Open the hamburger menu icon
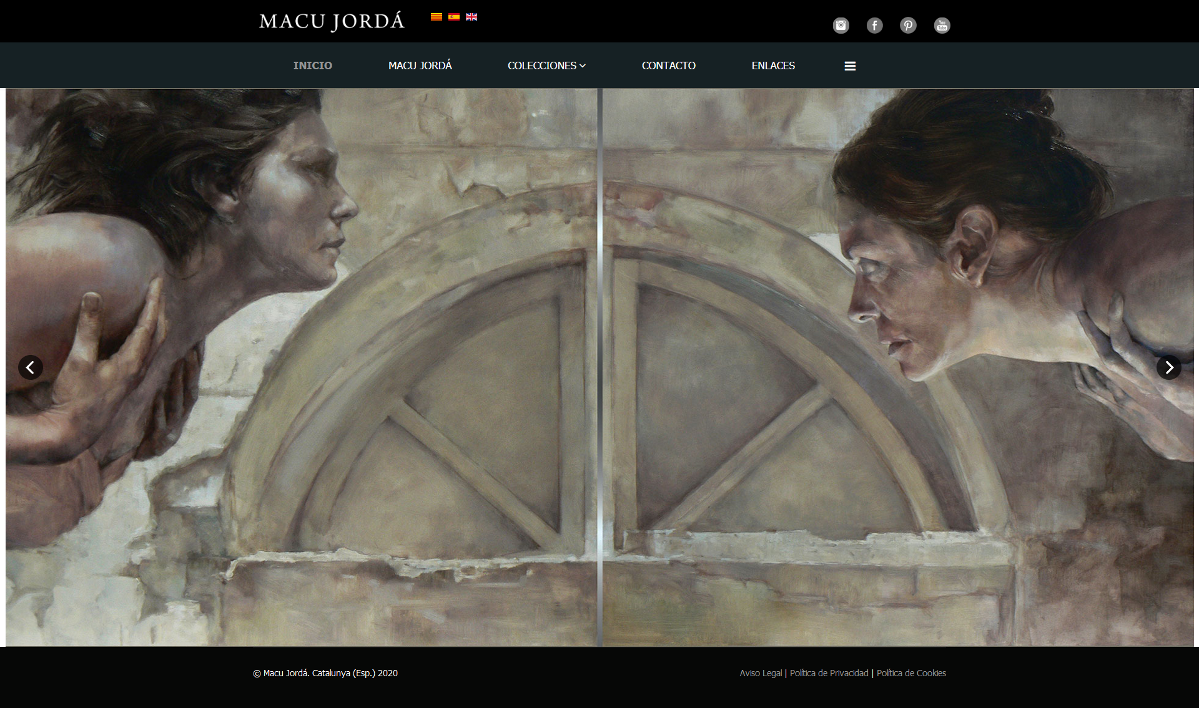Viewport: 1199px width, 708px height. click(850, 66)
